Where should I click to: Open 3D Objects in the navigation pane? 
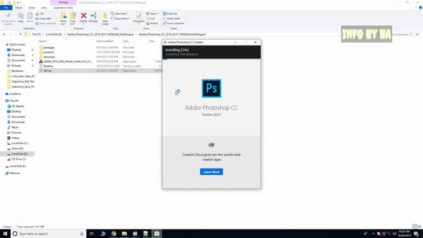pos(18,106)
